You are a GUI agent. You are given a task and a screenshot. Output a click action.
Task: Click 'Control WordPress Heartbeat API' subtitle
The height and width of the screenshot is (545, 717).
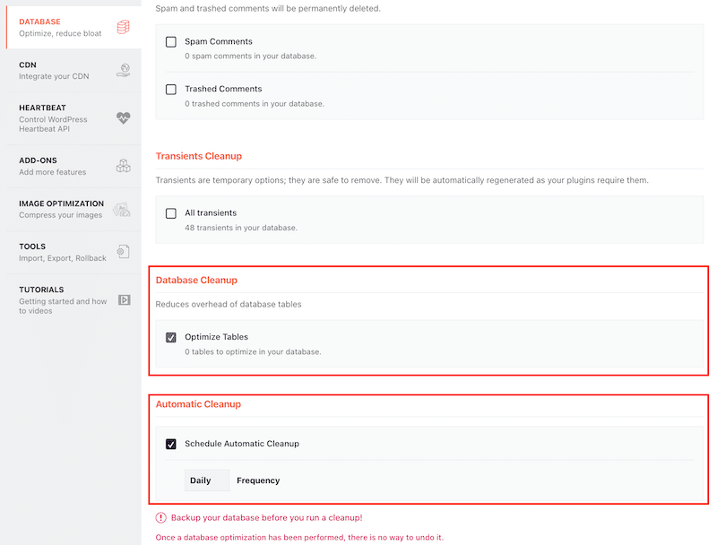(x=53, y=124)
